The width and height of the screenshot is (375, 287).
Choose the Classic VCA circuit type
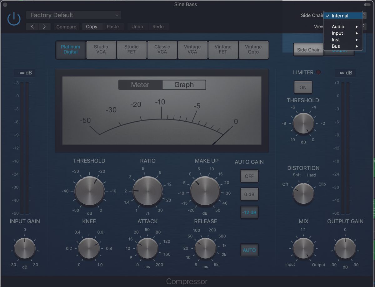[162, 50]
